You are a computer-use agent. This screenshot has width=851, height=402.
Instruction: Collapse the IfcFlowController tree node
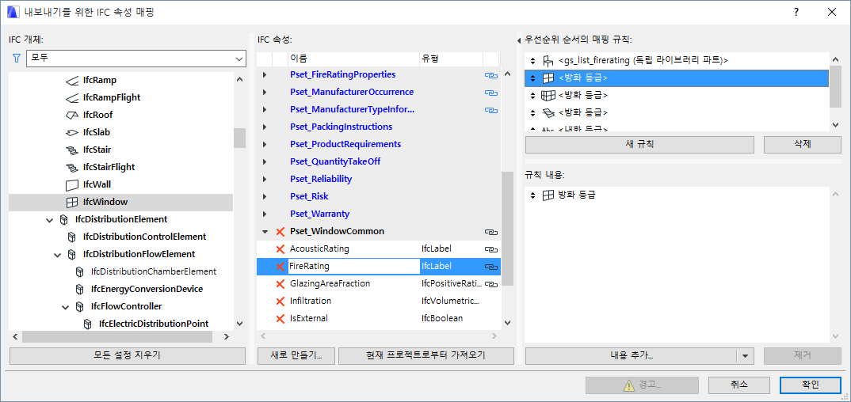point(65,306)
